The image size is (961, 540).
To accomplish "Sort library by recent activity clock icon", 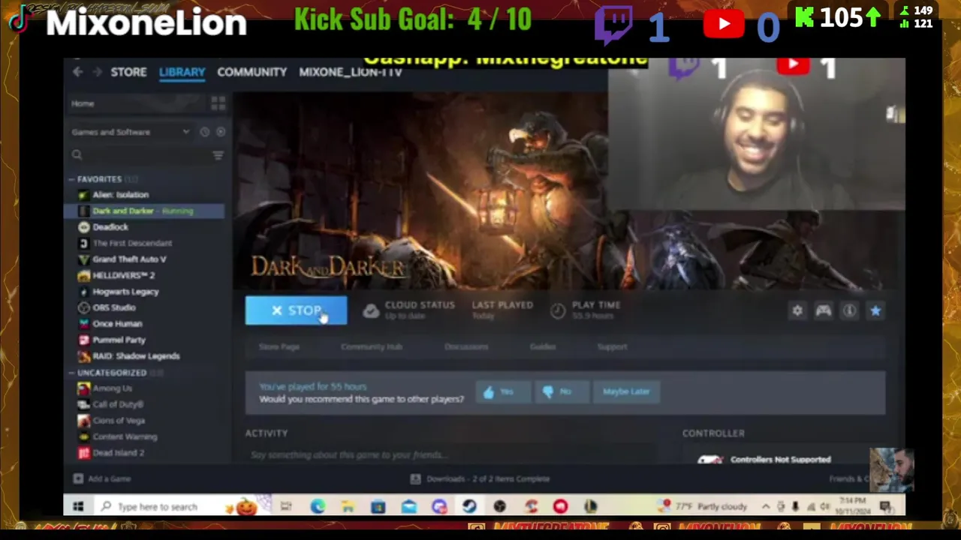I will click(204, 132).
